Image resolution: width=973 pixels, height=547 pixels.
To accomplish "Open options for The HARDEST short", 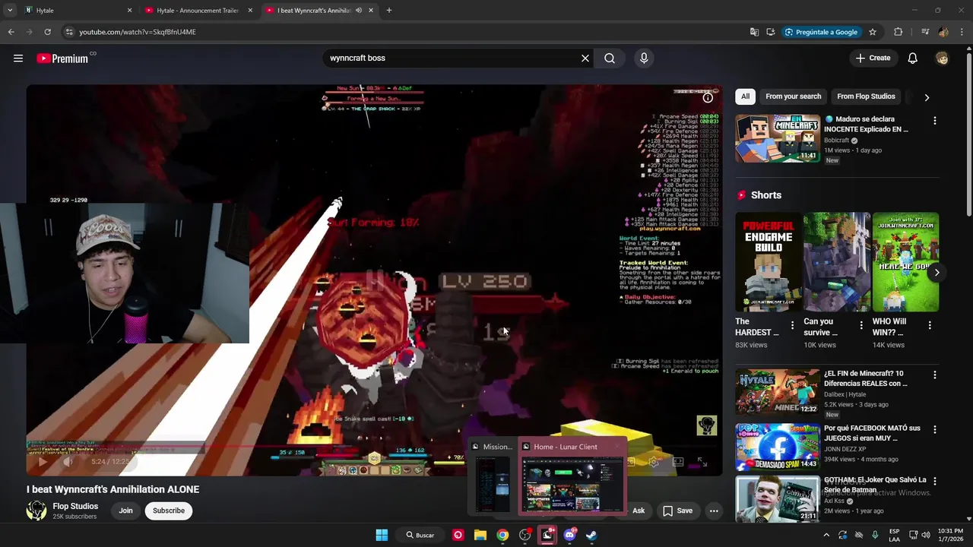I will click(792, 325).
